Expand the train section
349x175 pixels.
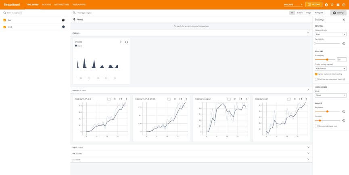tap(308, 148)
